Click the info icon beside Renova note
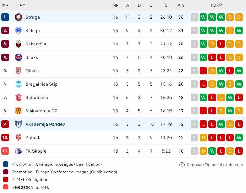 pyautogui.click(x=182, y=165)
